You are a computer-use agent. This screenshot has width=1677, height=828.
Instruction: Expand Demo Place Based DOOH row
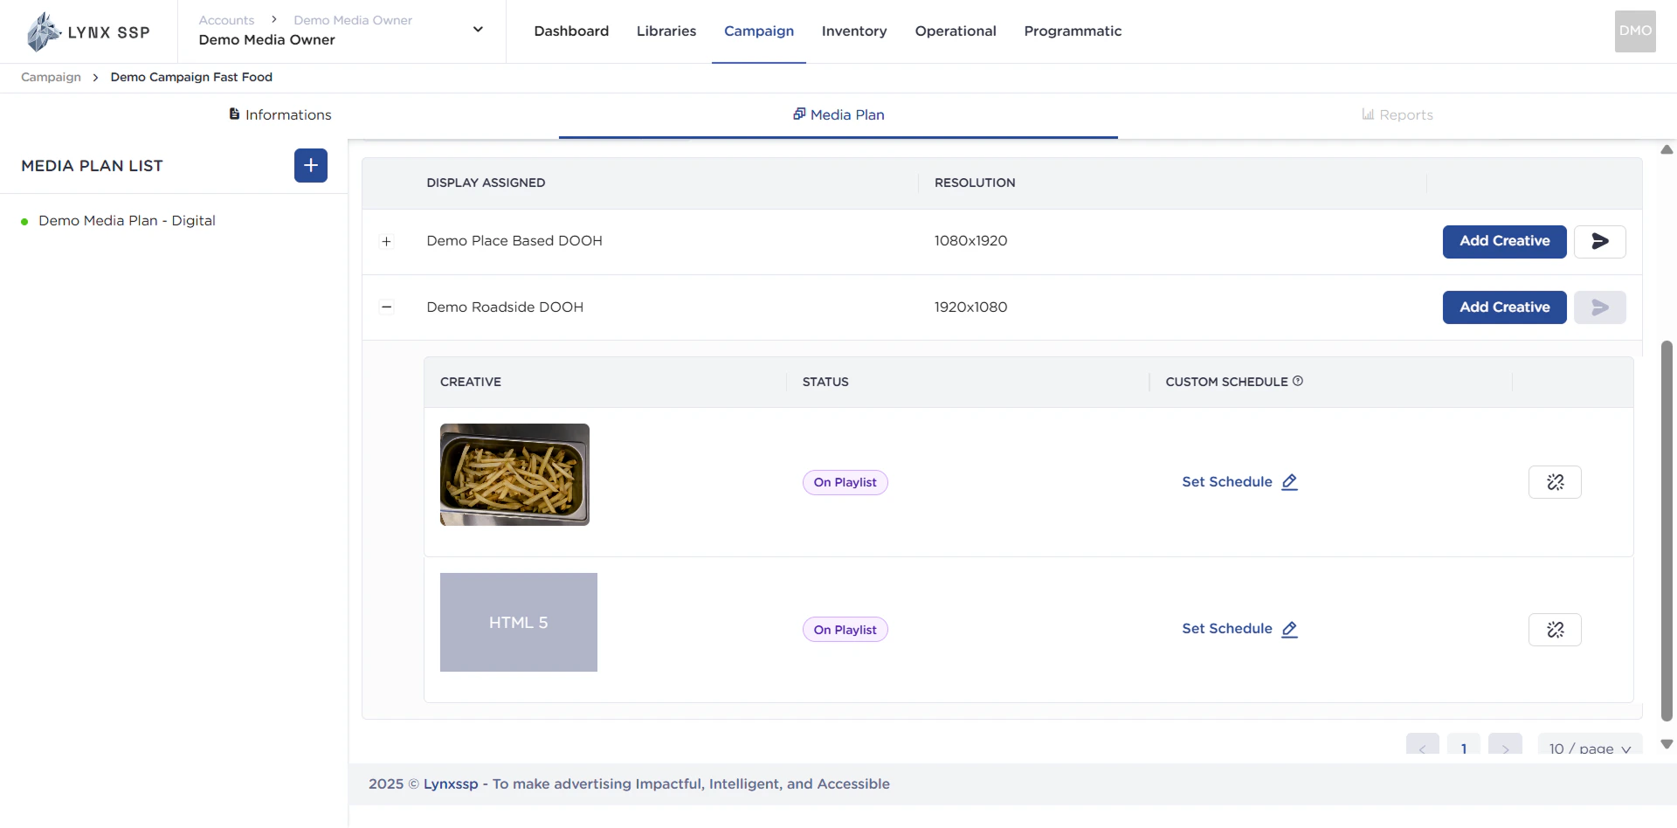pyautogui.click(x=386, y=241)
